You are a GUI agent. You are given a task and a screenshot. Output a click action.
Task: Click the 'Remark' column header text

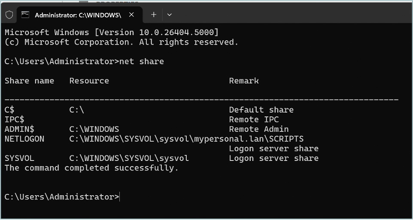tap(244, 81)
